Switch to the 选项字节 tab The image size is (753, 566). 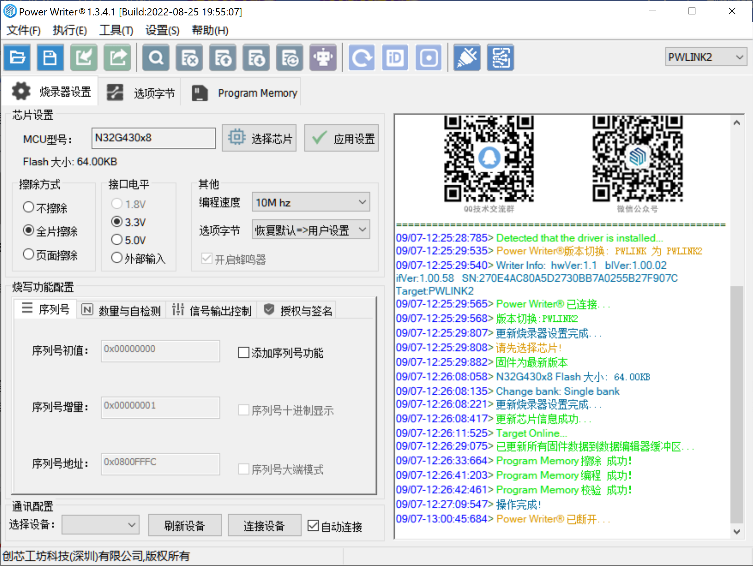coord(140,93)
